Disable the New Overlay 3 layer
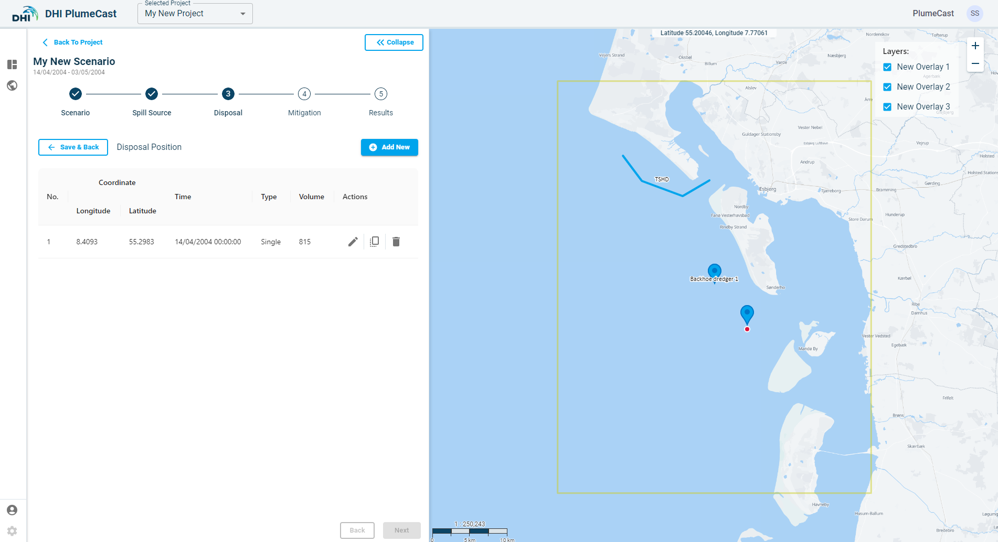Viewport: 998px width, 542px height. pyautogui.click(x=887, y=107)
